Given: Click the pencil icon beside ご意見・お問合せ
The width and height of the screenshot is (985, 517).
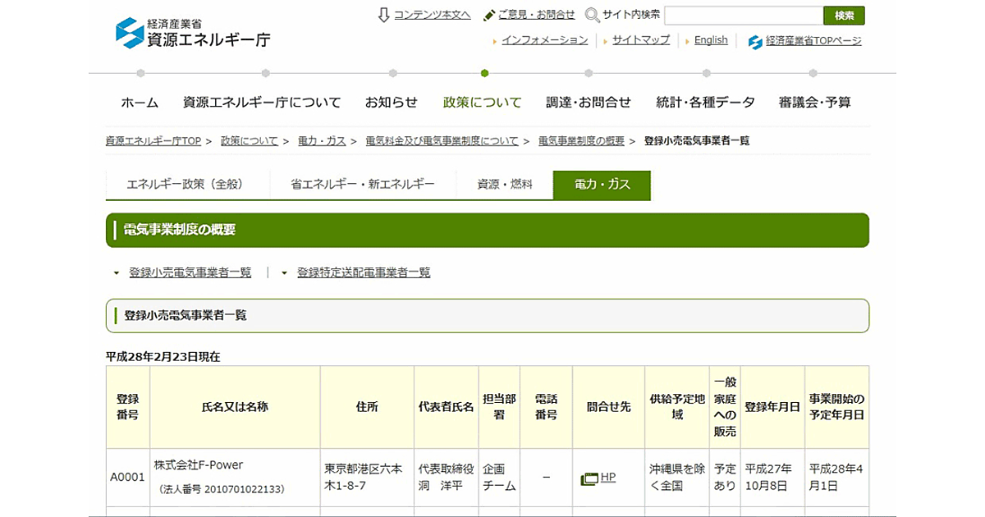Looking at the screenshot, I should (489, 15).
